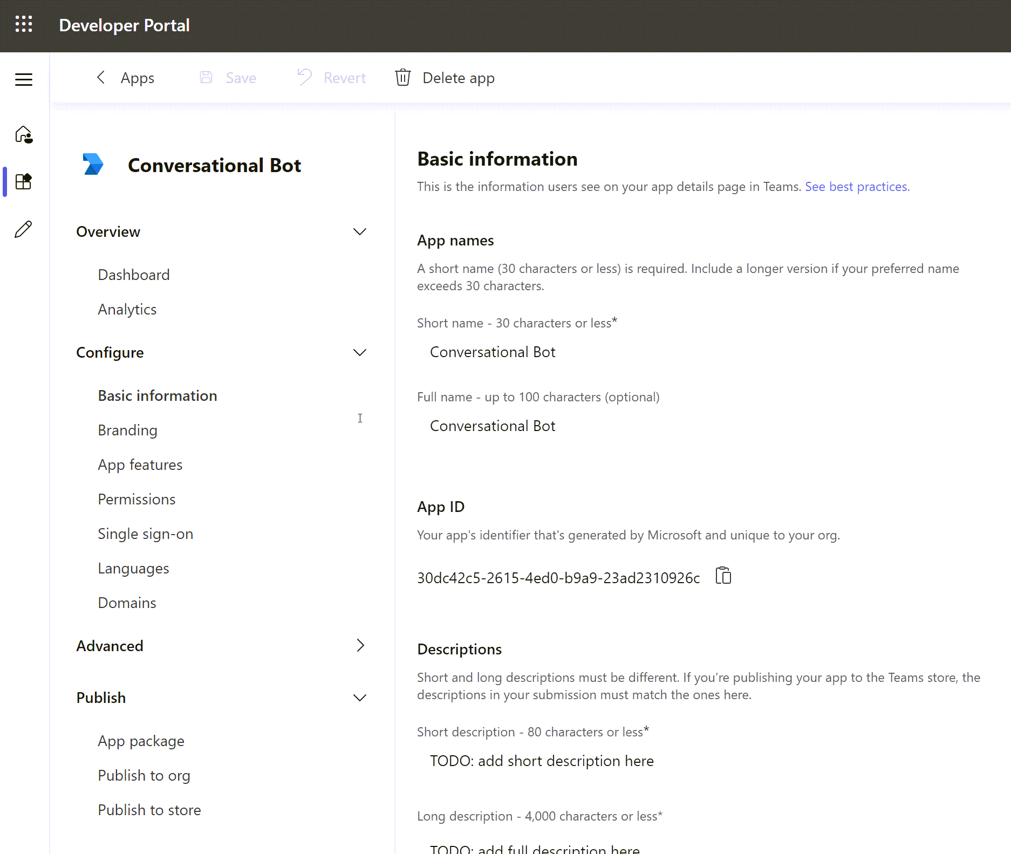The width and height of the screenshot is (1011, 854).
Task: Click the Revert button label
Action: click(x=345, y=78)
